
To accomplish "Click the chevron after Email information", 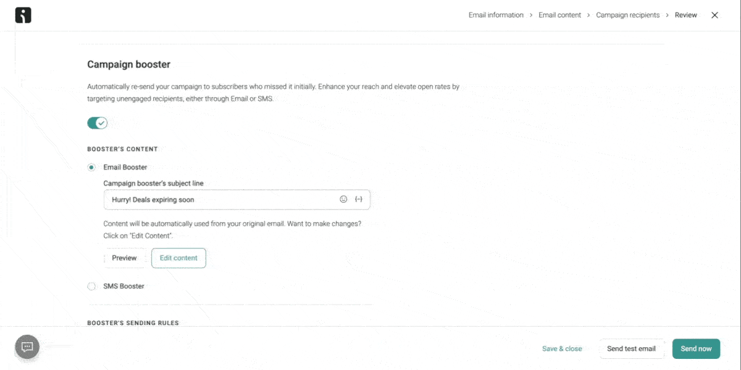I will [x=531, y=15].
